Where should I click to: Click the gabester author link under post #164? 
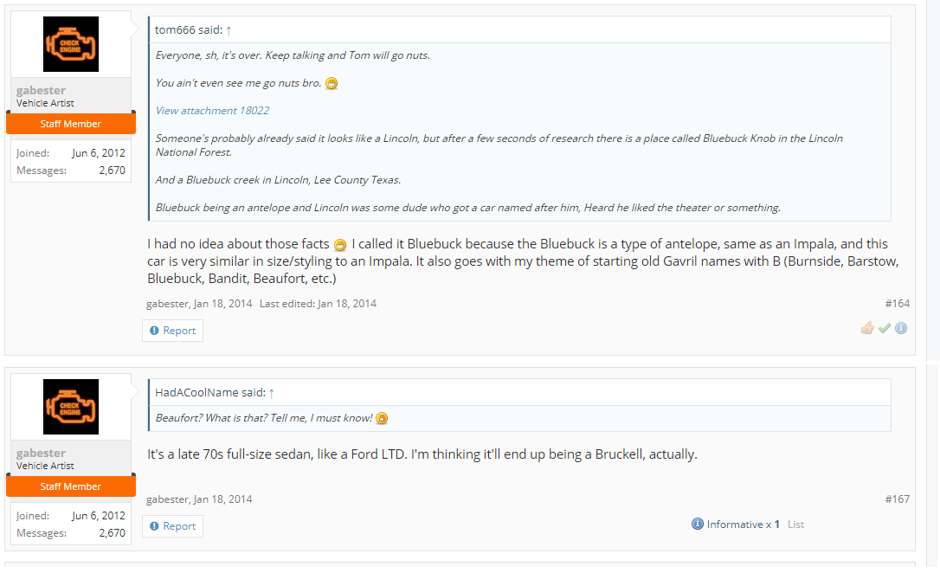click(x=167, y=304)
